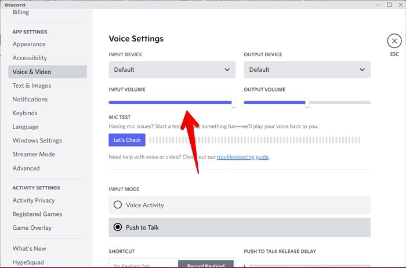Expand the Output Device dropdown

click(x=307, y=70)
